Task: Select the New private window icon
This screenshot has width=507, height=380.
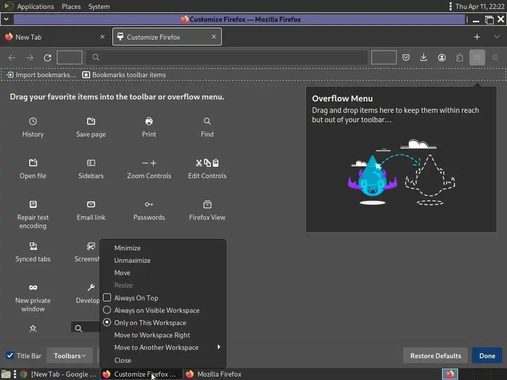Action: point(33,287)
